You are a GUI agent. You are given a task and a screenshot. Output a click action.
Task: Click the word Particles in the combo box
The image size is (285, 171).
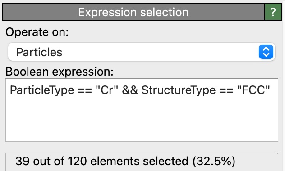(39, 52)
